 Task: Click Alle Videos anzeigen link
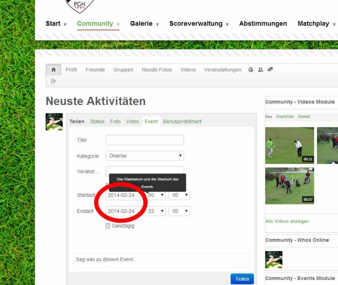coord(287,221)
